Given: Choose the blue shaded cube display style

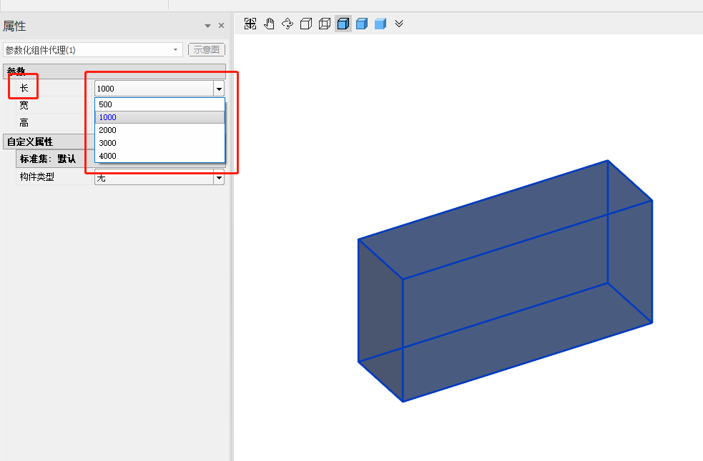Looking at the screenshot, I should pos(362,24).
